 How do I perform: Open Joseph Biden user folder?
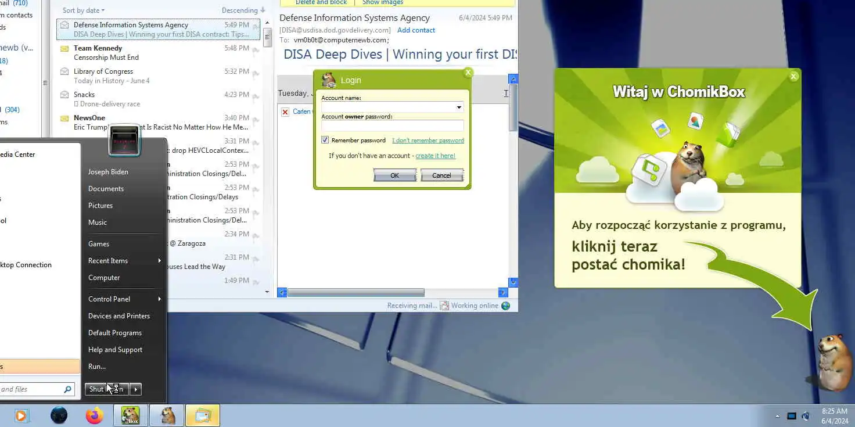108,172
